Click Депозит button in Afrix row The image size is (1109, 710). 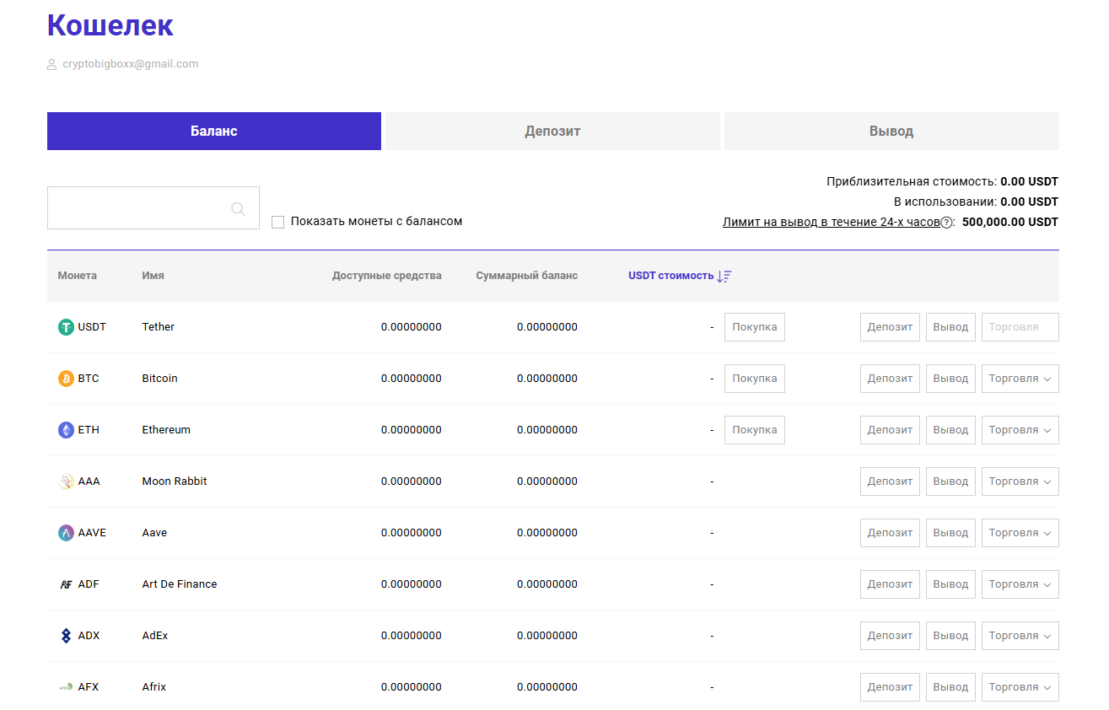tap(890, 687)
